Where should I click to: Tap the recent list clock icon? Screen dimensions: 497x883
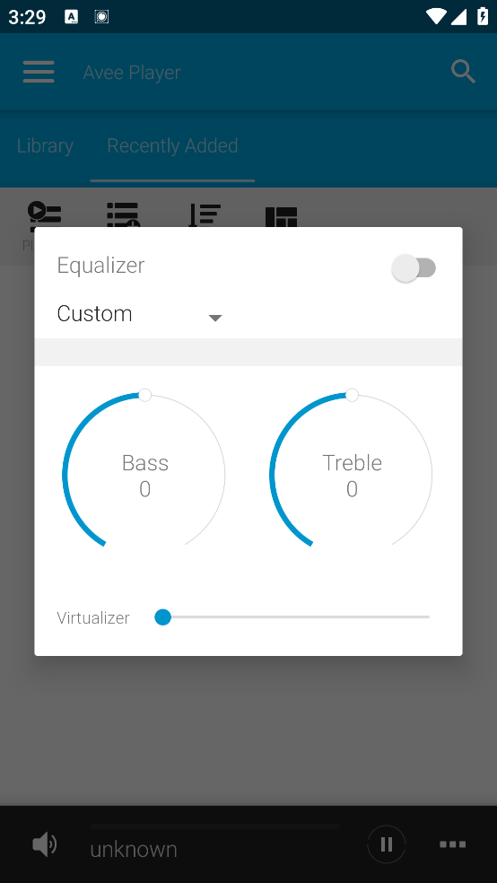(123, 214)
